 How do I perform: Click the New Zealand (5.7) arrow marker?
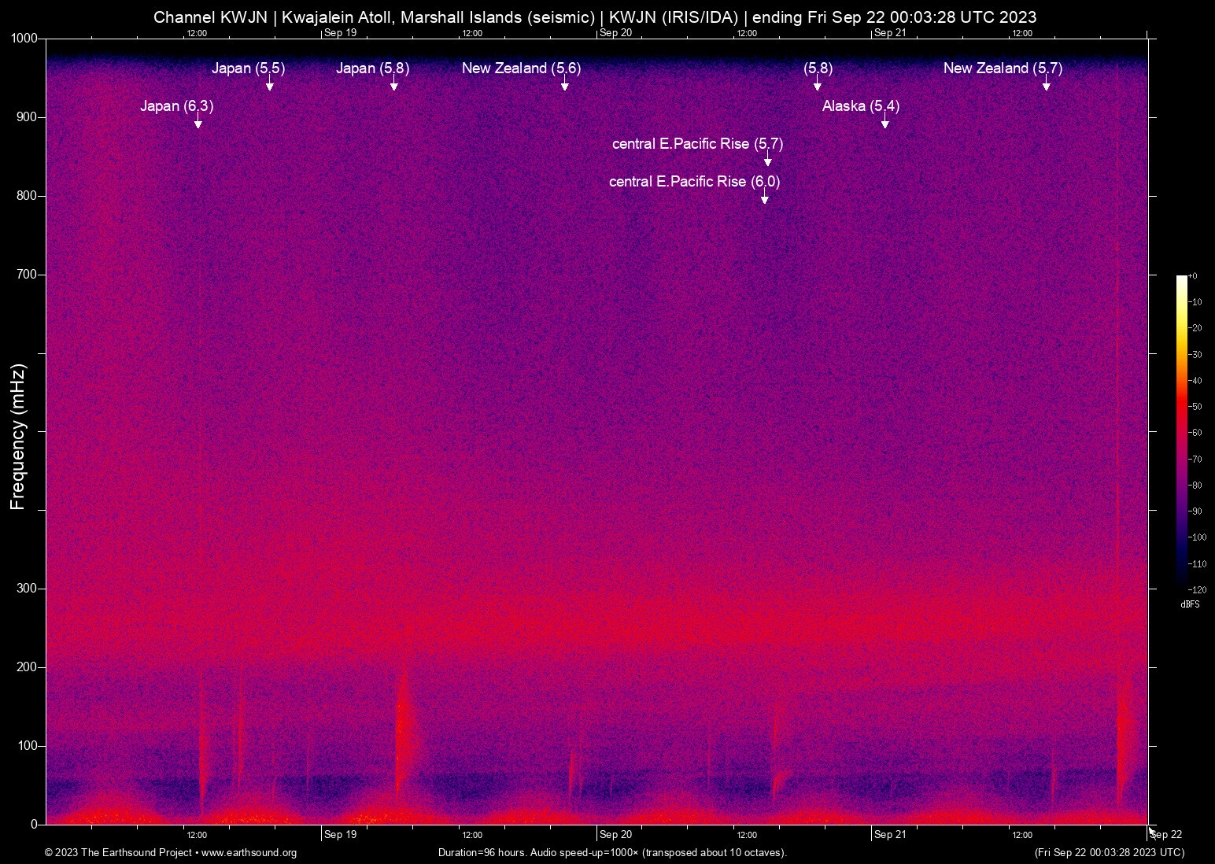point(1047,83)
